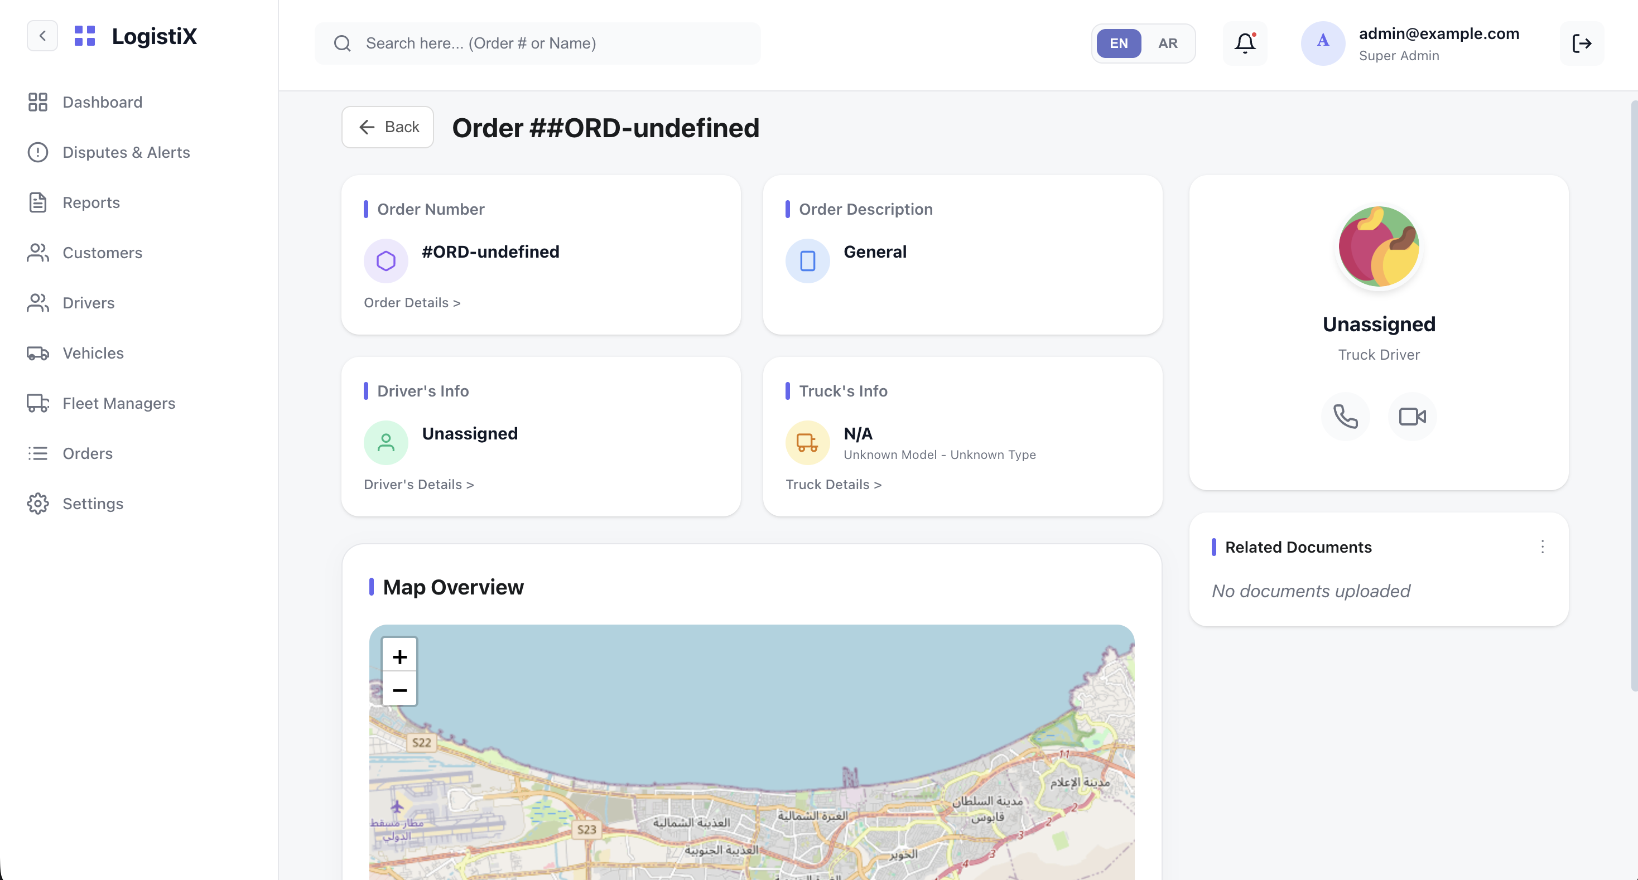1638x880 pixels.
Task: Start video call with camera icon
Action: pos(1412,417)
